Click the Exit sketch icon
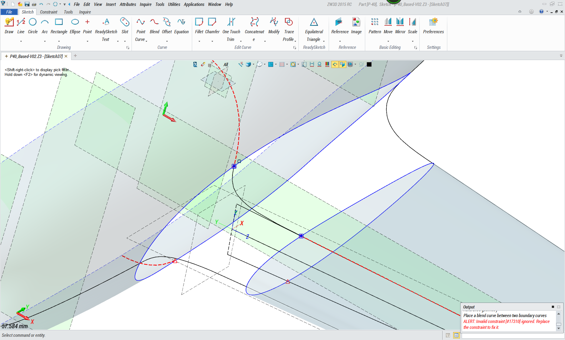The width and height of the screenshot is (565, 340). tap(195, 64)
